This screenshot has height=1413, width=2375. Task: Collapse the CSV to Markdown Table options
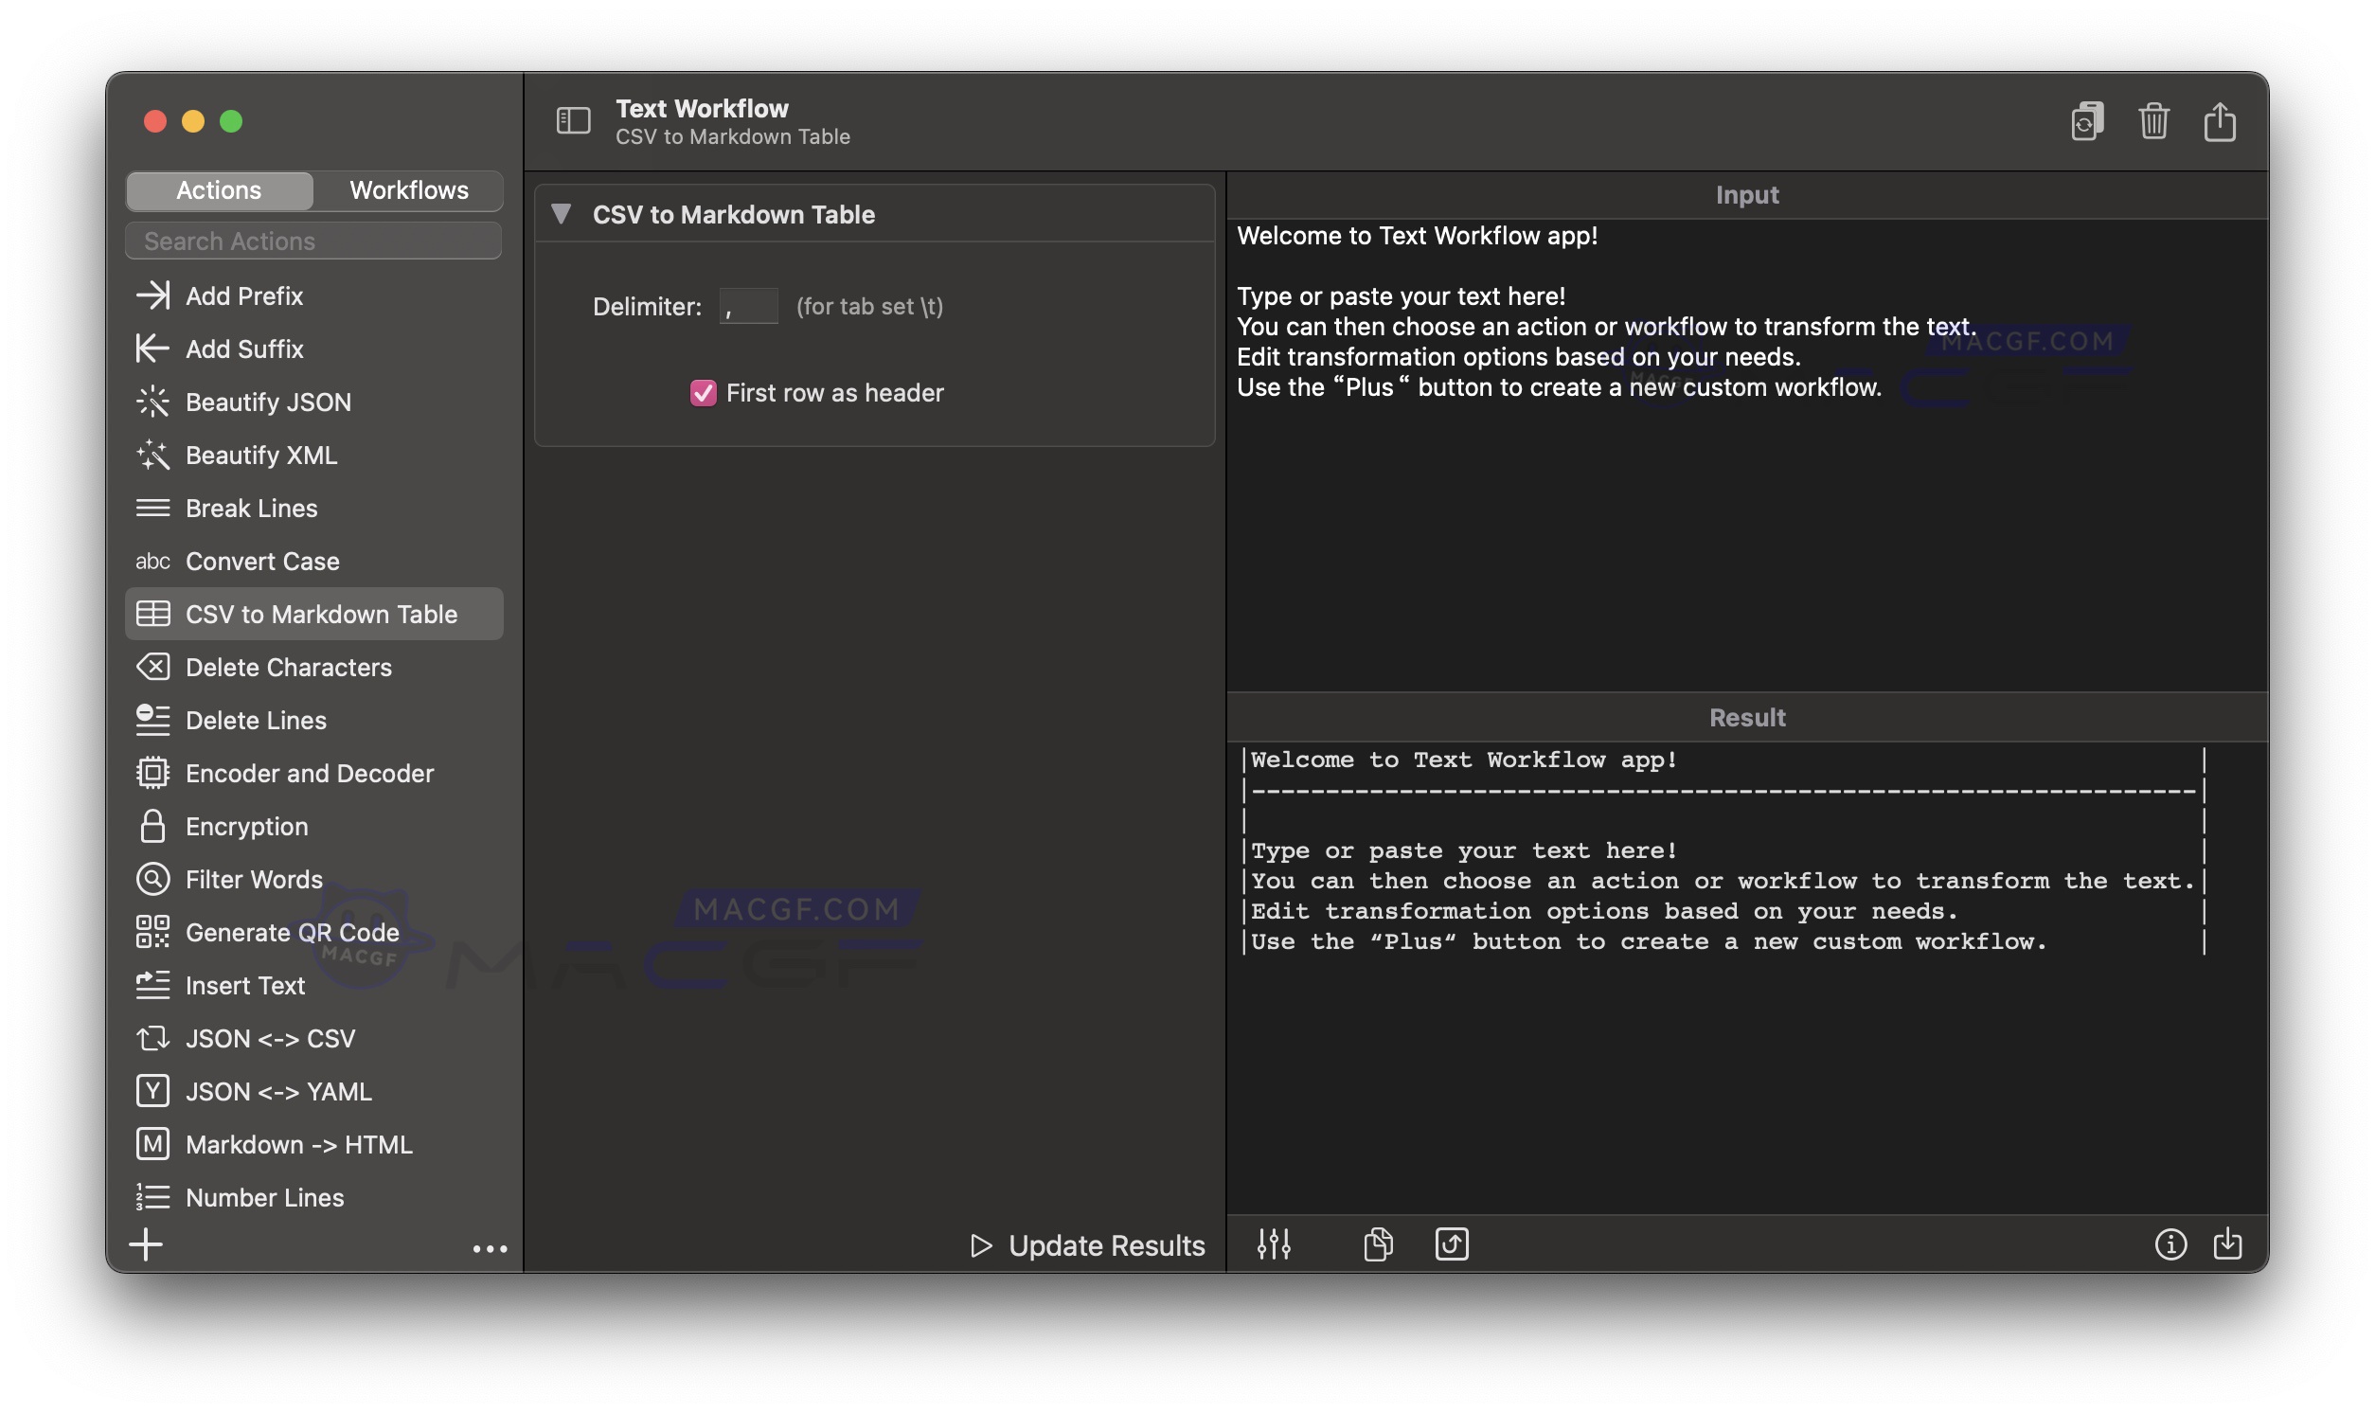pyautogui.click(x=563, y=214)
